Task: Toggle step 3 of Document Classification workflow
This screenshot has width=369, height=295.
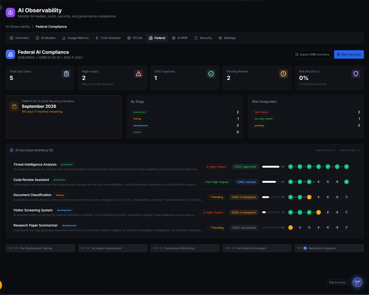Action: tap(309, 197)
